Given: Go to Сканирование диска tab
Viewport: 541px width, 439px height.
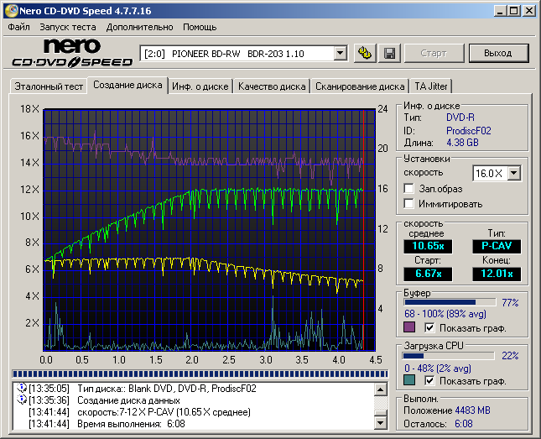Looking at the screenshot, I should (360, 86).
